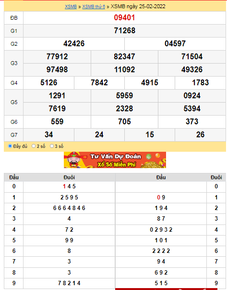Select the Đầy đủ radio option
Screen dimensions: 227x290
click(x=10, y=146)
